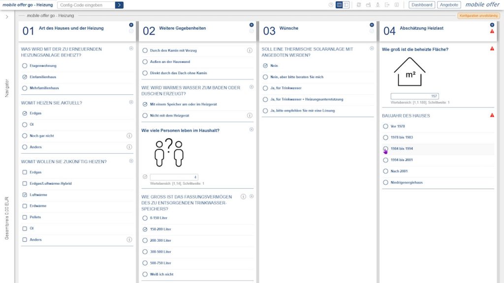The height and width of the screenshot is (283, 504).
Task: Select 'Ja, für Trinkwasser' for the solar question
Action: coord(265,88)
